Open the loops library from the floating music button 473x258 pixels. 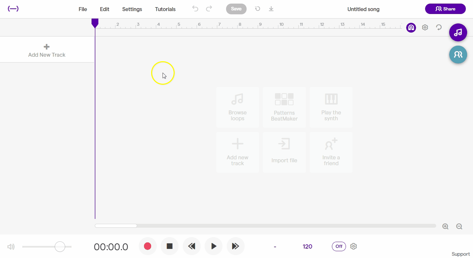pos(458,32)
